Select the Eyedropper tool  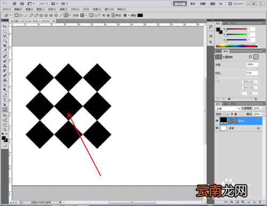[x=5, y=51]
